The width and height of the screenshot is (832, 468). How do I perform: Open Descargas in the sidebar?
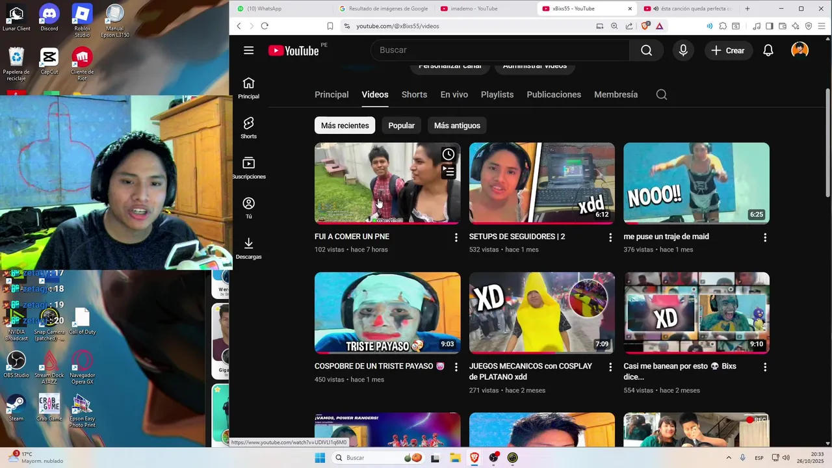[x=248, y=248]
